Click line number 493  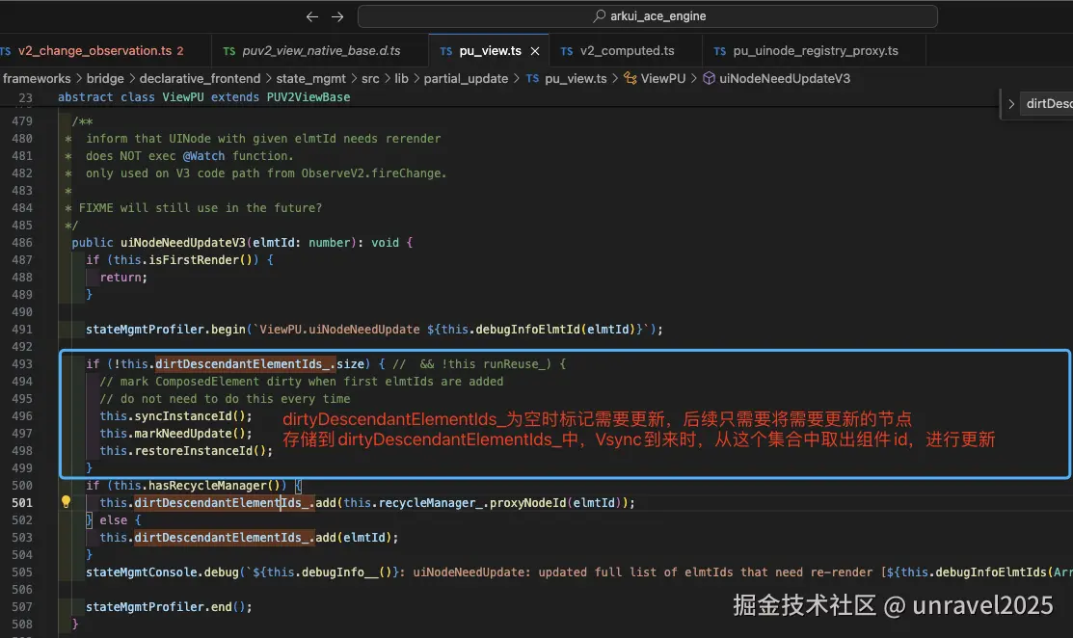tap(22, 363)
